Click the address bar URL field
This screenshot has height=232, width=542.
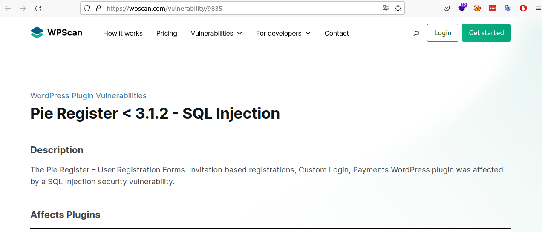(243, 8)
